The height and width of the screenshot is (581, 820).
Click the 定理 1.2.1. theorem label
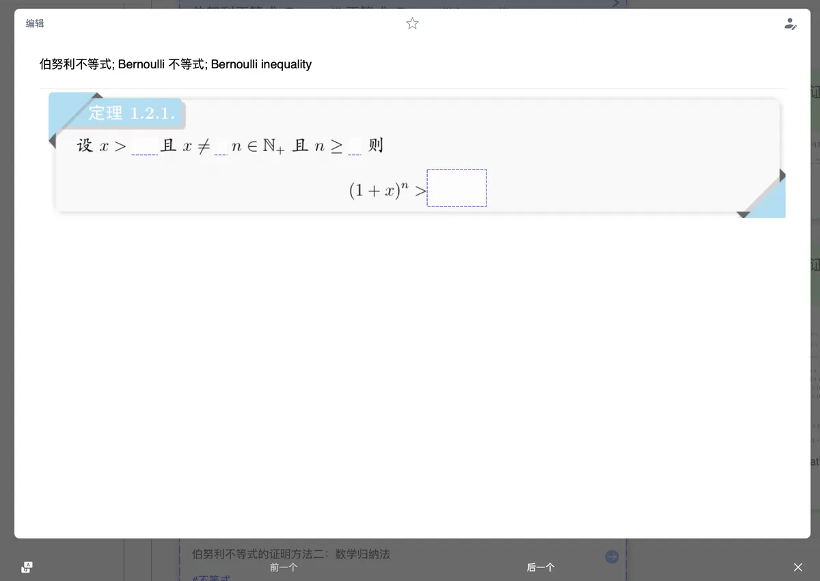pos(131,113)
